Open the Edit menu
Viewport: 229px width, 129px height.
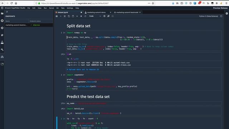point(34,8)
